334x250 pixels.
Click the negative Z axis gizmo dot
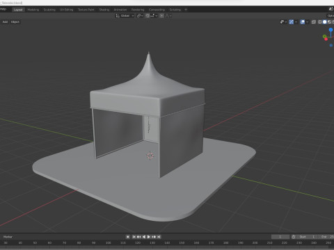point(331,45)
